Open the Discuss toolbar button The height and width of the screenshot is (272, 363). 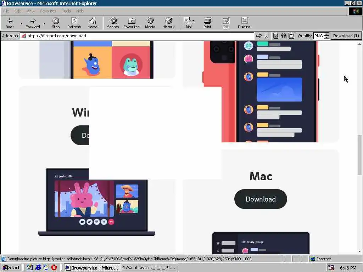244,23
